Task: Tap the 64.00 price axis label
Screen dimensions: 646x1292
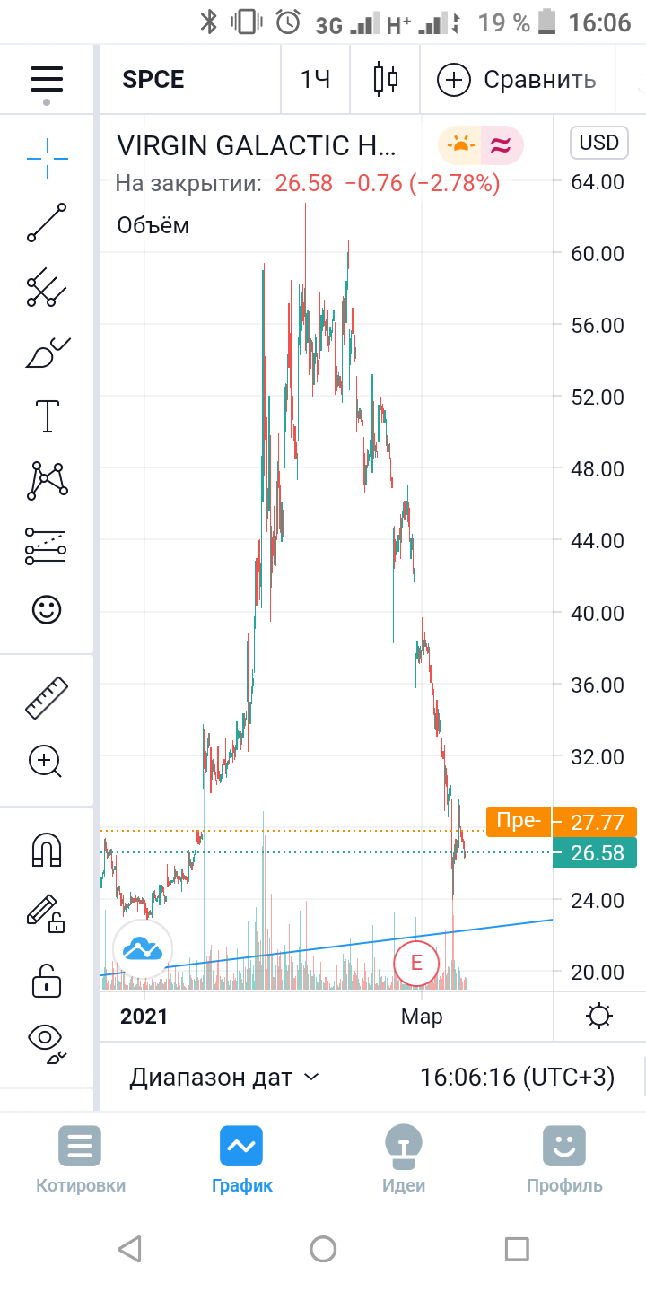Action: pos(598,181)
